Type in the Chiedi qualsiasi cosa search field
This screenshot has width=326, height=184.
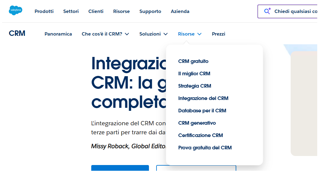point(295,11)
